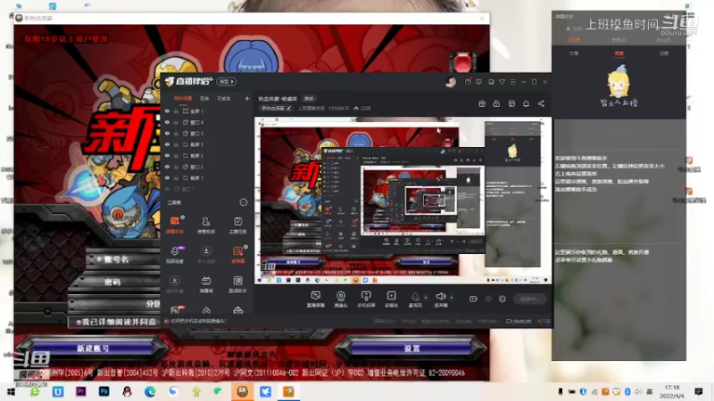This screenshot has height=401, width=714.
Task: Toggle visibility of 截屏 3 source
Action: click(x=167, y=144)
